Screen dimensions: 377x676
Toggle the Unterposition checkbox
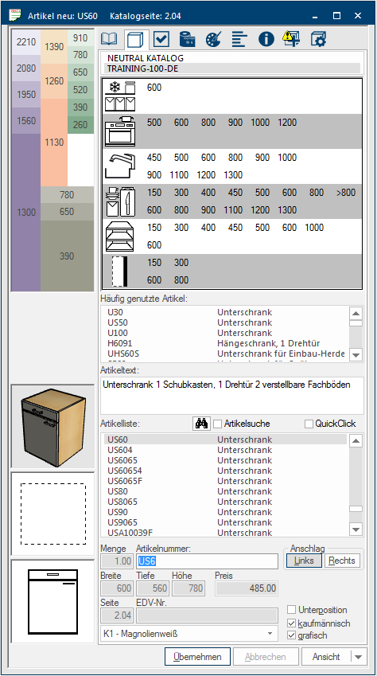pyautogui.click(x=292, y=610)
